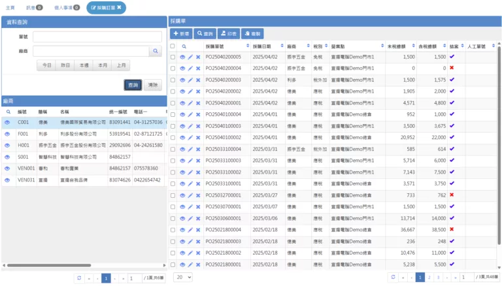502x286 pixels.
Task: Open the home tab
Action: [10, 7]
